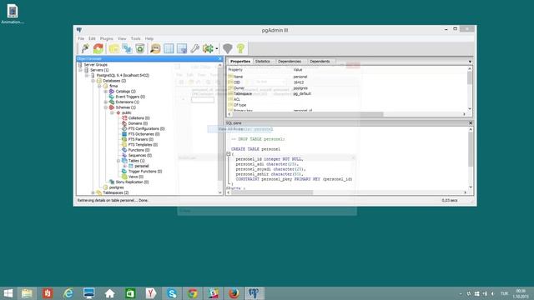Select the postgres database node

117,187
